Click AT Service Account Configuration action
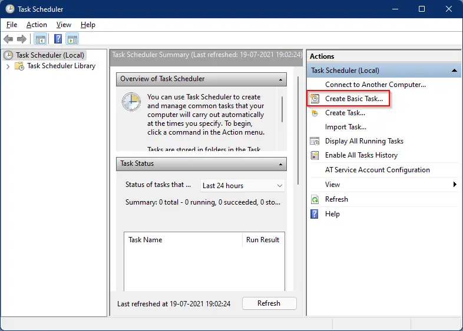The image size is (463, 331). pyautogui.click(x=378, y=170)
